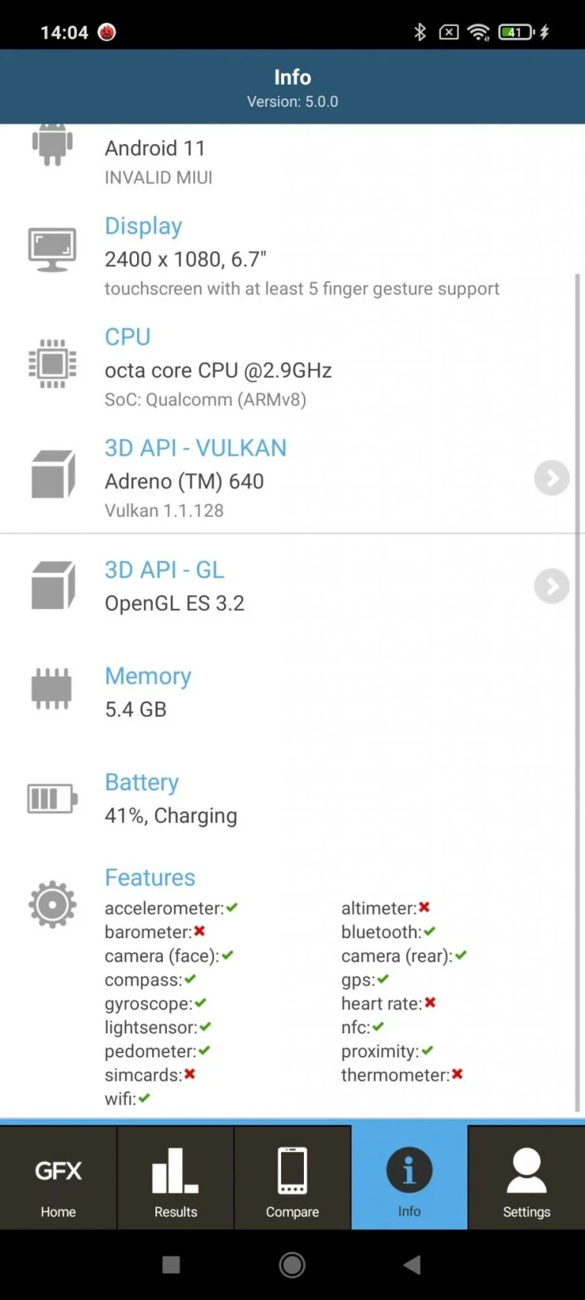Click the Android robot icon
This screenshot has height=1300, width=585.
click(52, 143)
